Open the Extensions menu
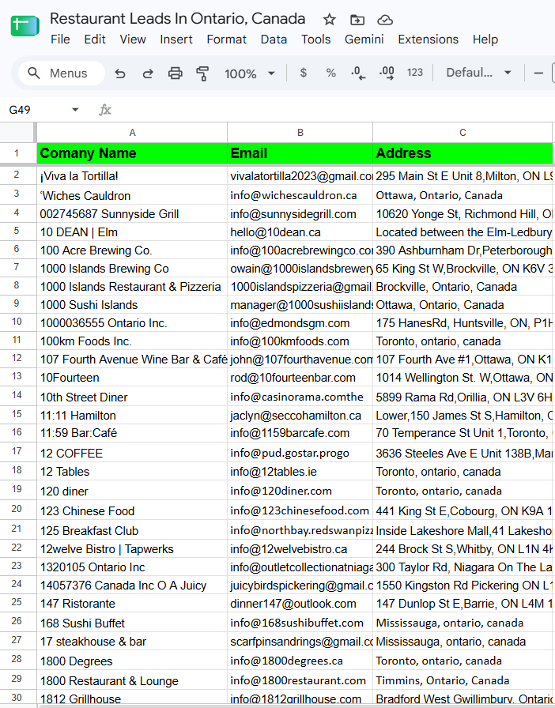This screenshot has width=555, height=708. click(x=428, y=40)
